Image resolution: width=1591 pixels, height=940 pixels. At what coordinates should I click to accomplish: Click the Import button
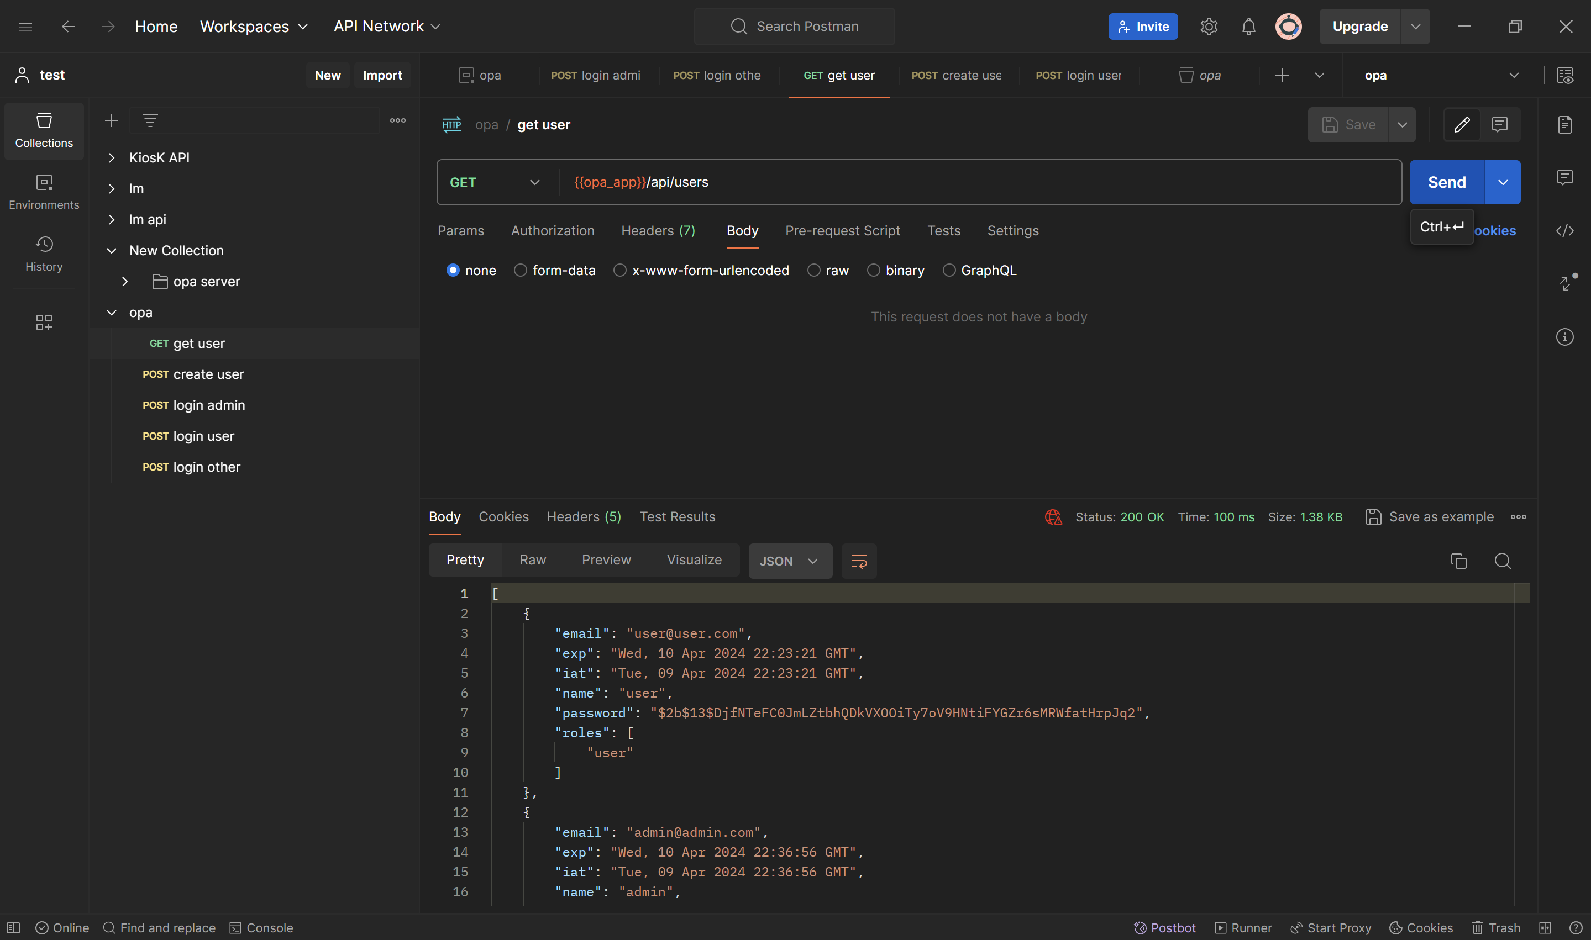click(382, 75)
